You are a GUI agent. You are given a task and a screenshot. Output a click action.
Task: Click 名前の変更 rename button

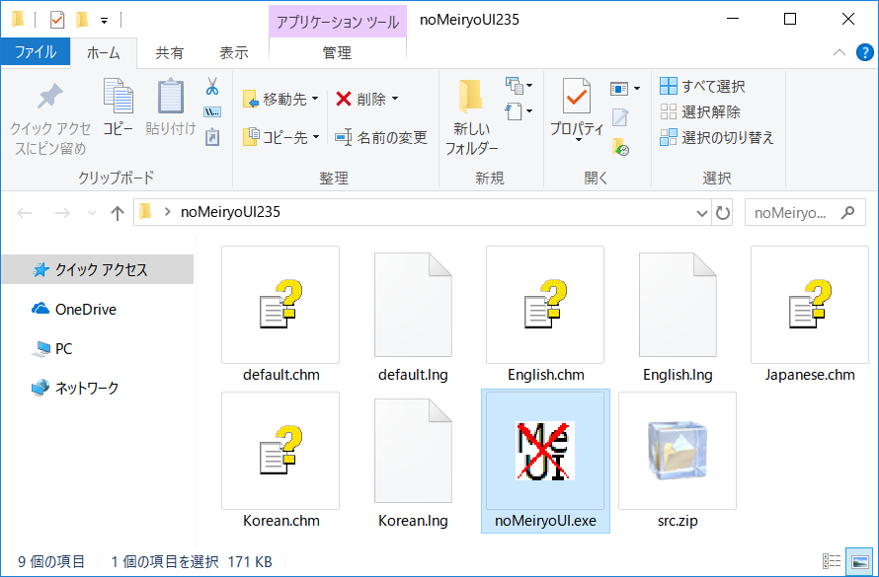click(x=381, y=137)
